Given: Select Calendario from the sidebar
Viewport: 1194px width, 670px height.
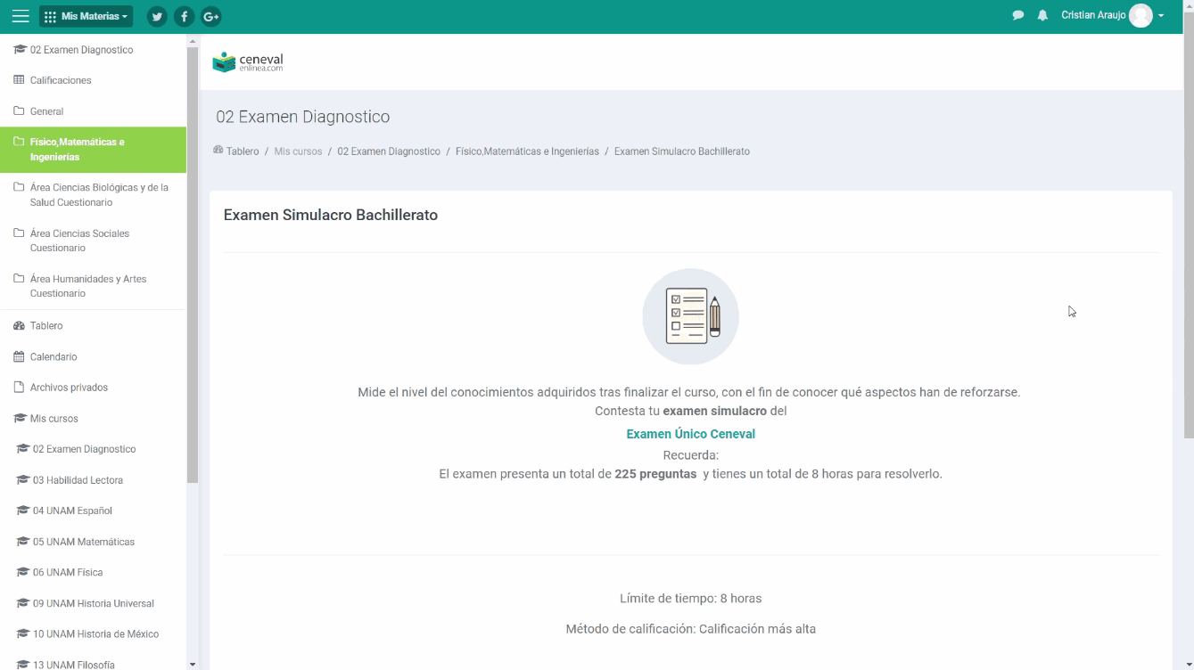Looking at the screenshot, I should (x=54, y=356).
